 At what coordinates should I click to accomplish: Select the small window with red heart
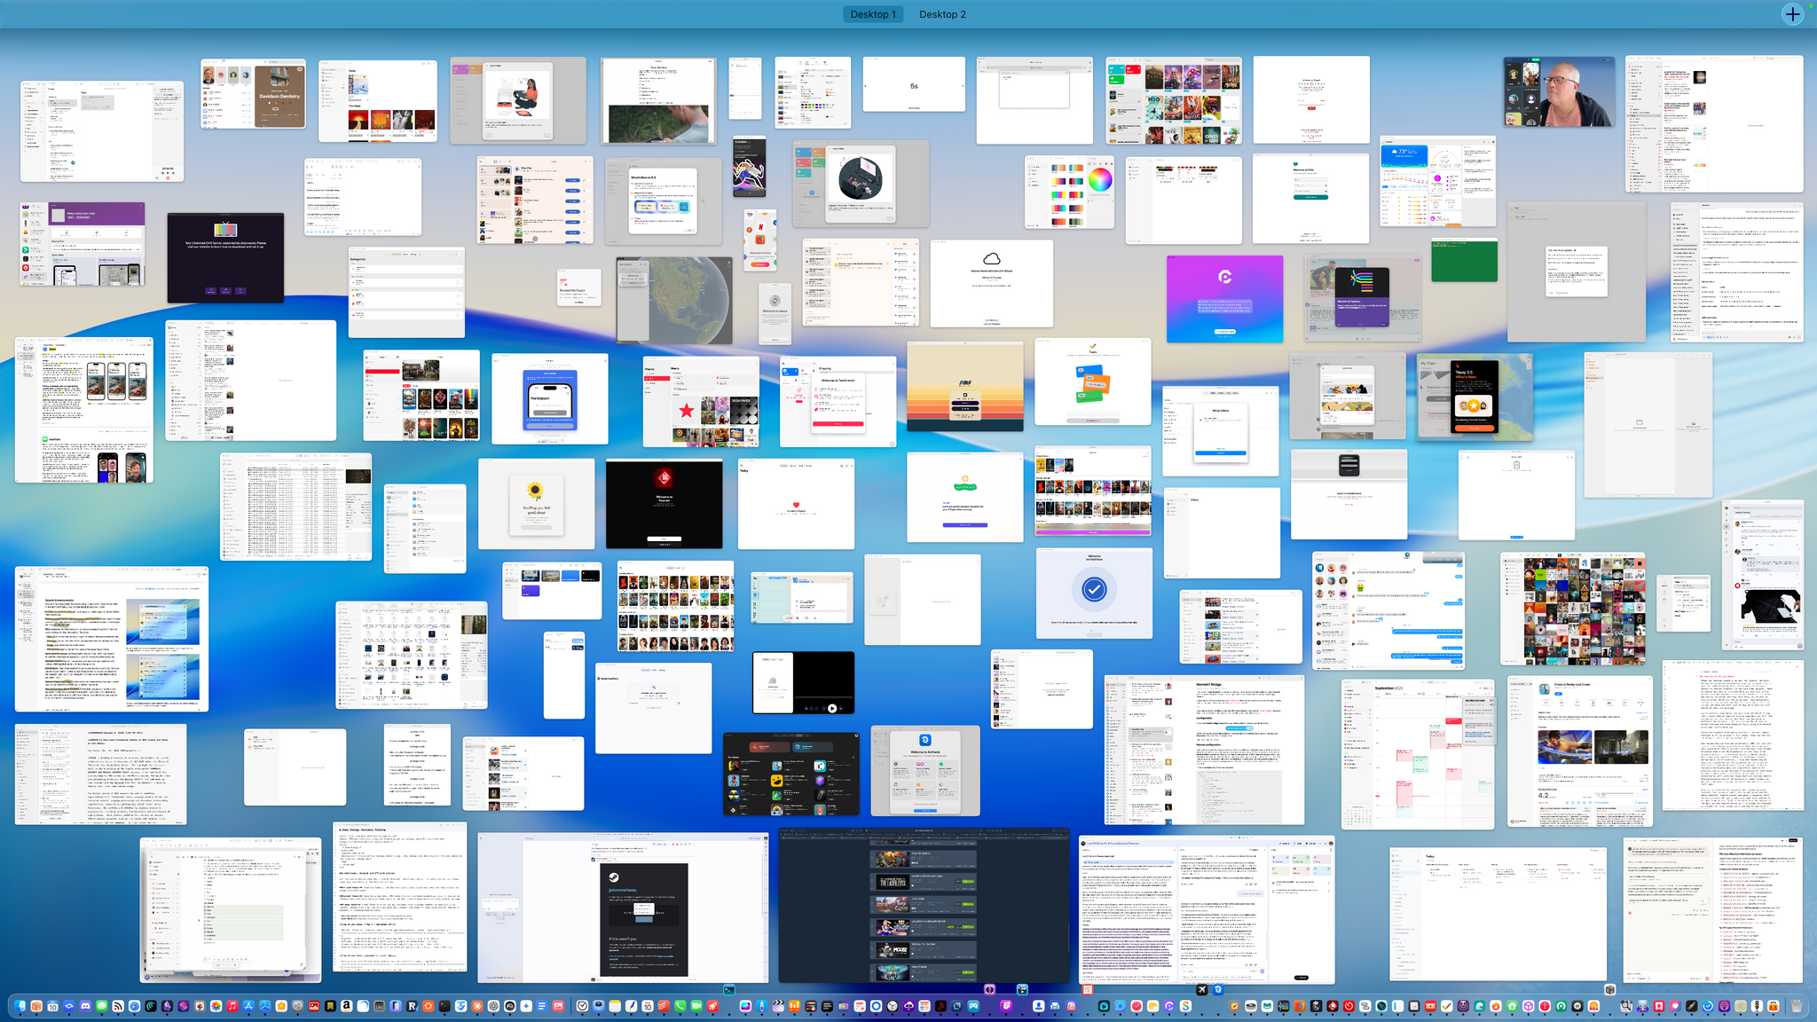(796, 503)
